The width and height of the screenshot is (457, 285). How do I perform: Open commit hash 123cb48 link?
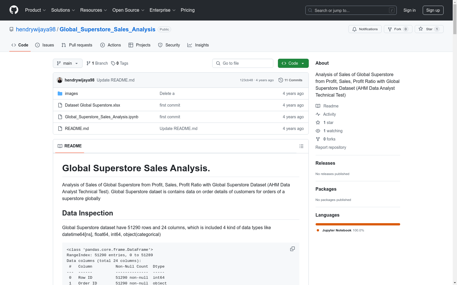246,80
